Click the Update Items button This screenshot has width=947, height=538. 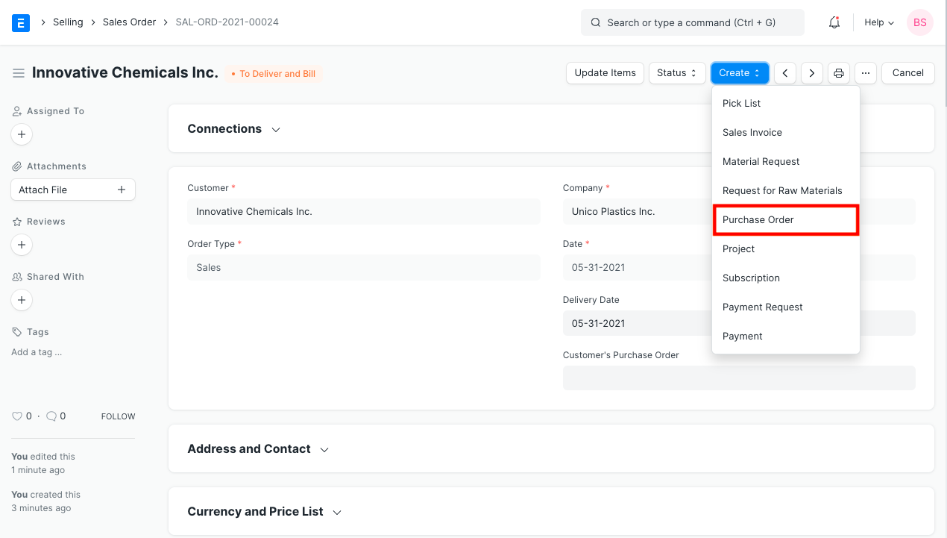(x=605, y=72)
